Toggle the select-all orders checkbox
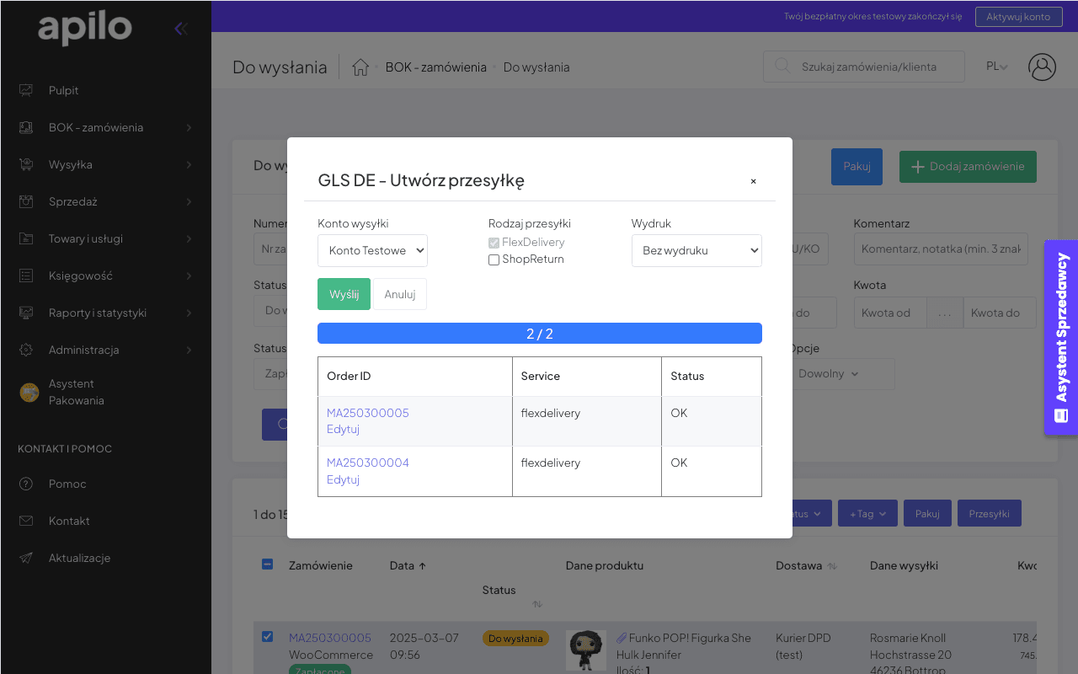The width and height of the screenshot is (1078, 674). click(268, 564)
